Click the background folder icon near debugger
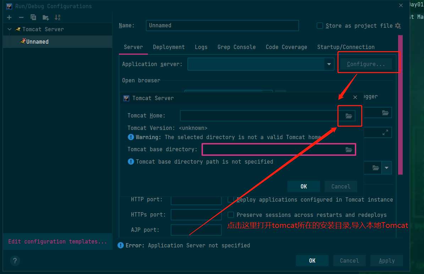Viewport: 424px width, 274px height. click(385, 113)
